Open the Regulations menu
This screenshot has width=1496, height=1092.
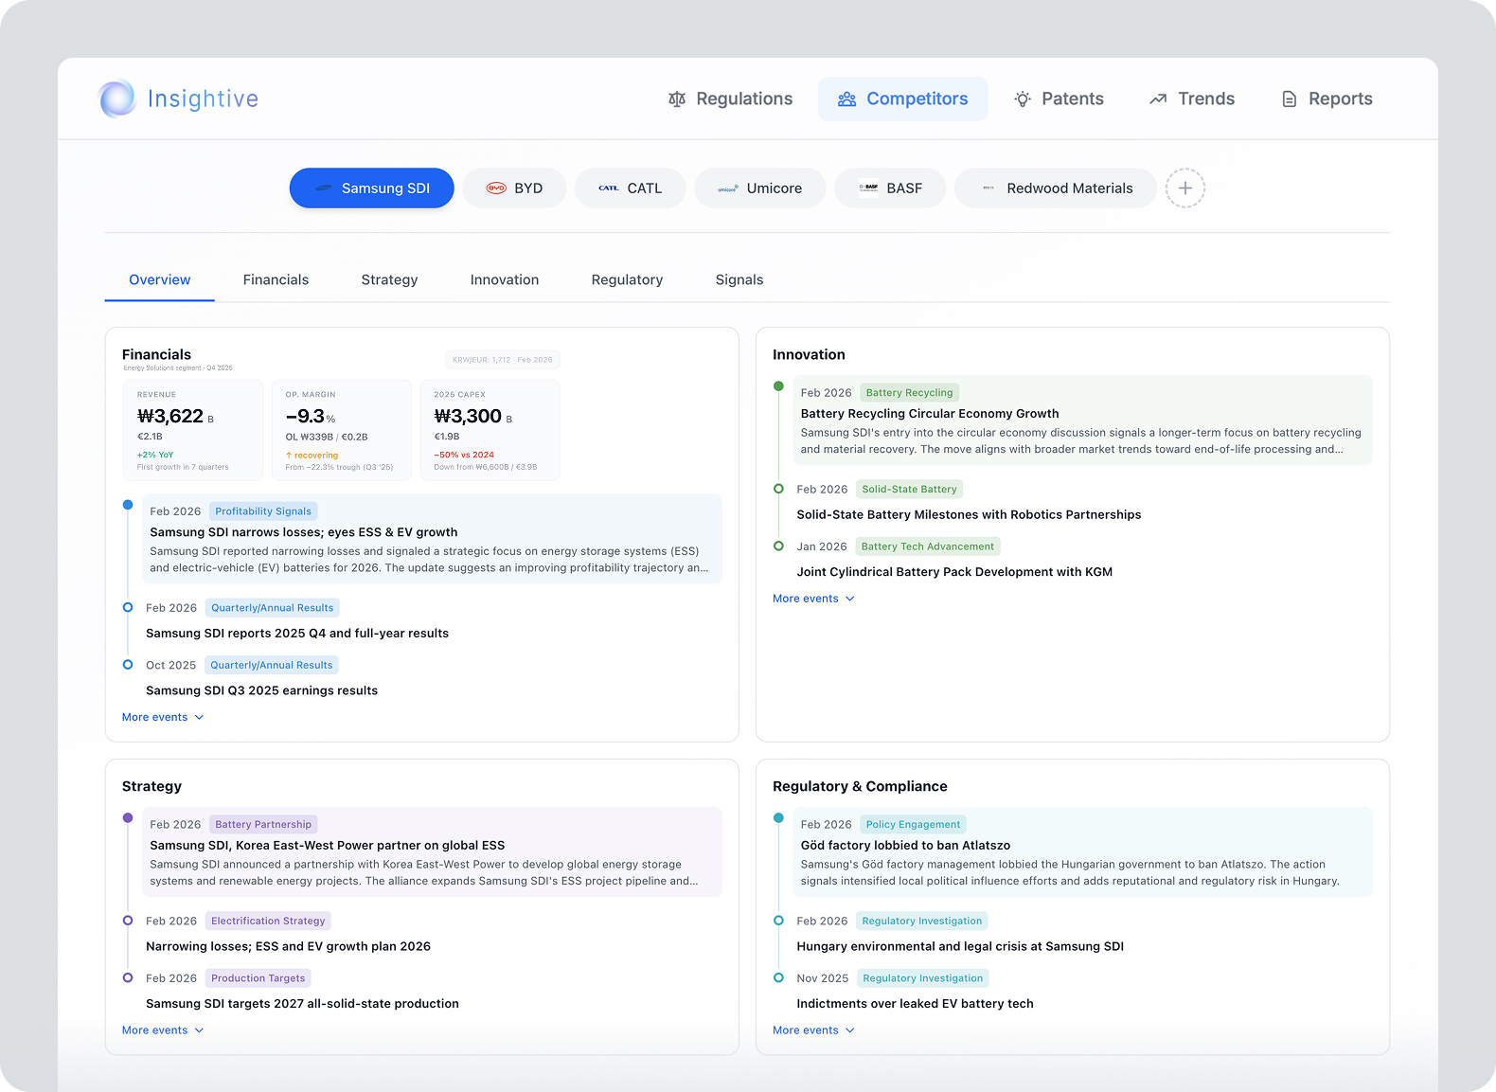click(x=730, y=98)
